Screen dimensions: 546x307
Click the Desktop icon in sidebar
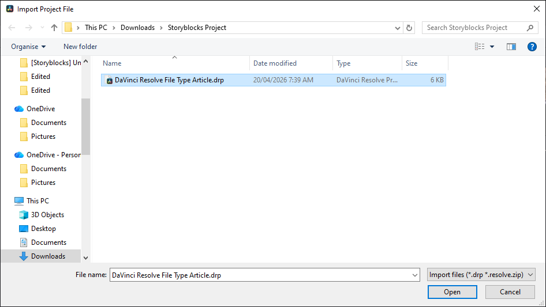tap(24, 229)
